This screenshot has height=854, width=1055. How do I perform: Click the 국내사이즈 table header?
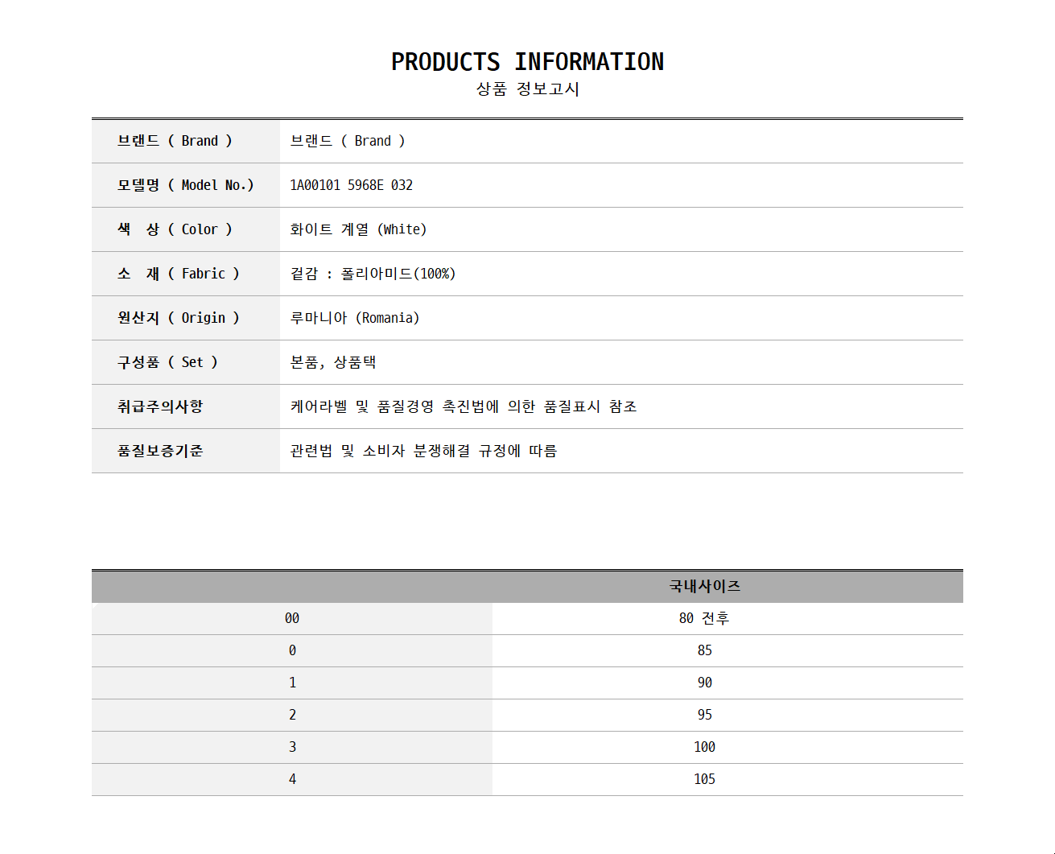(x=704, y=586)
